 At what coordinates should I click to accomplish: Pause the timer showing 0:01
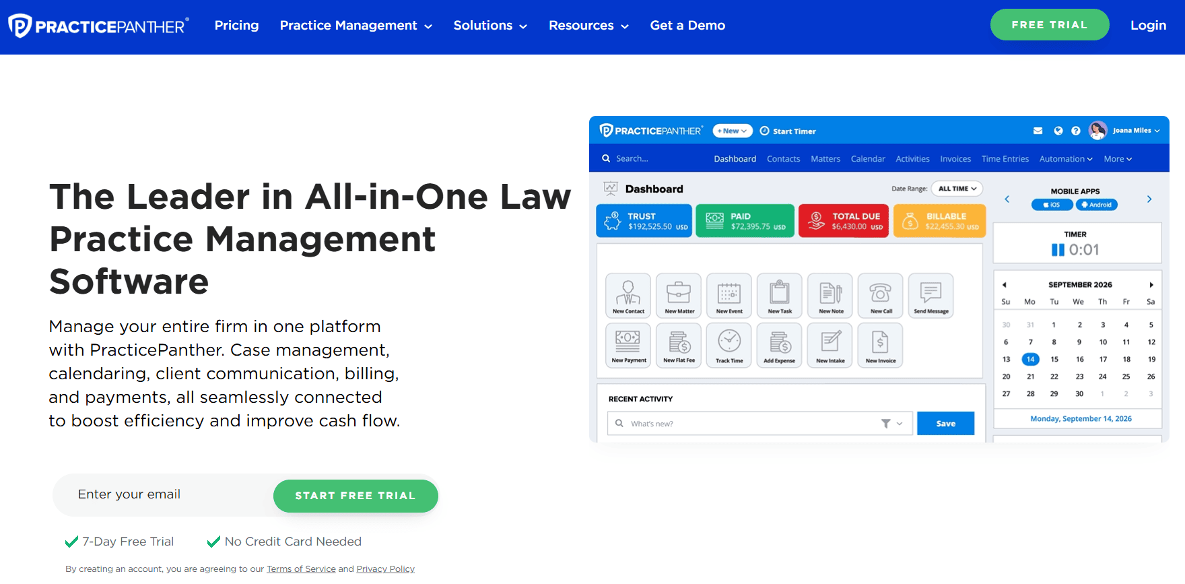pyautogui.click(x=1058, y=250)
